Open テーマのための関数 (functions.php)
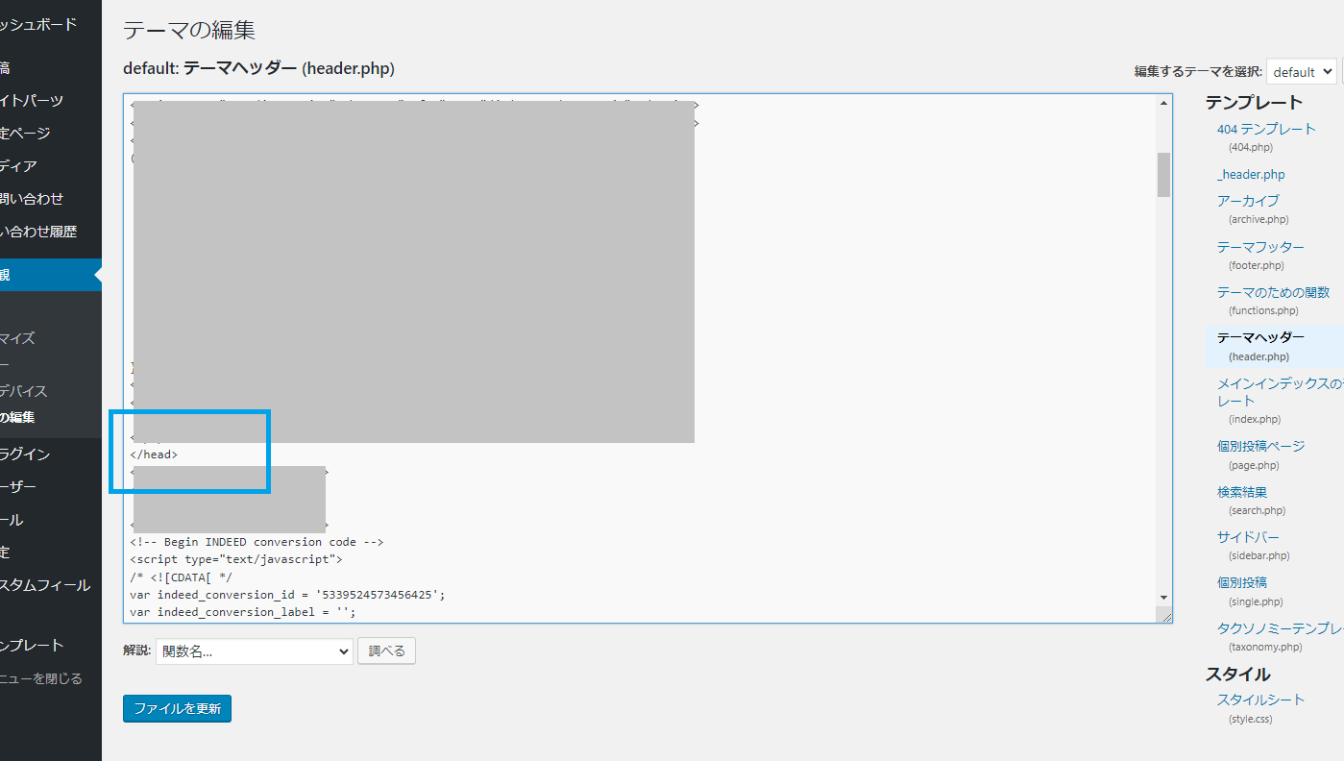The width and height of the screenshot is (1344, 761). click(x=1273, y=292)
